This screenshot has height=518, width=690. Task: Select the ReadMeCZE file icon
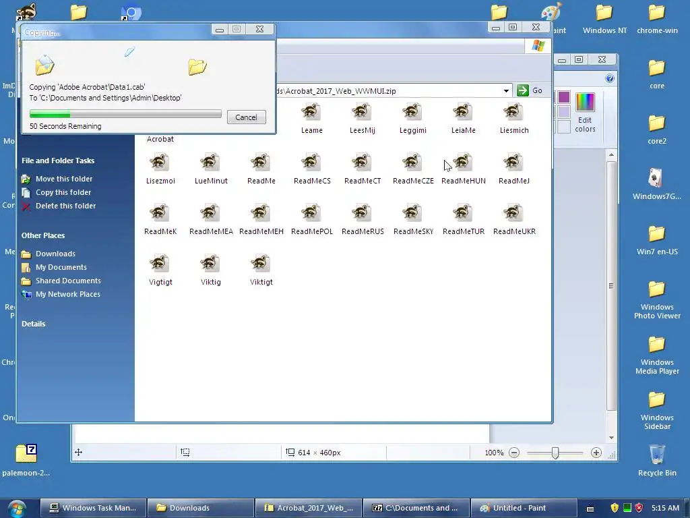(x=413, y=163)
